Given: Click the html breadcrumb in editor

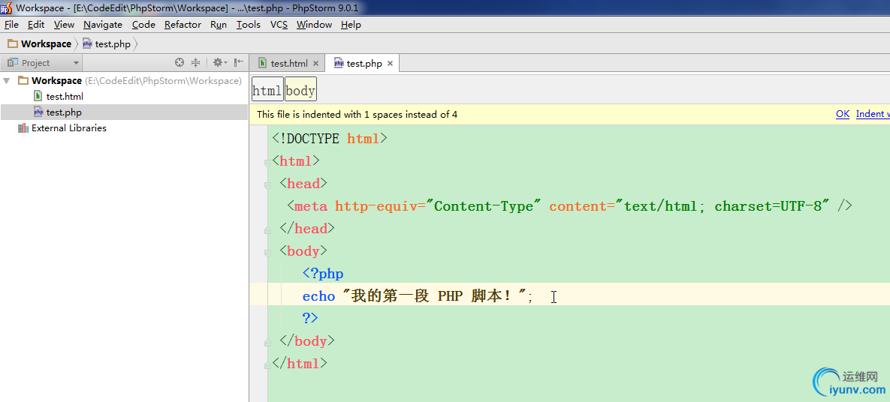Looking at the screenshot, I should [x=267, y=91].
